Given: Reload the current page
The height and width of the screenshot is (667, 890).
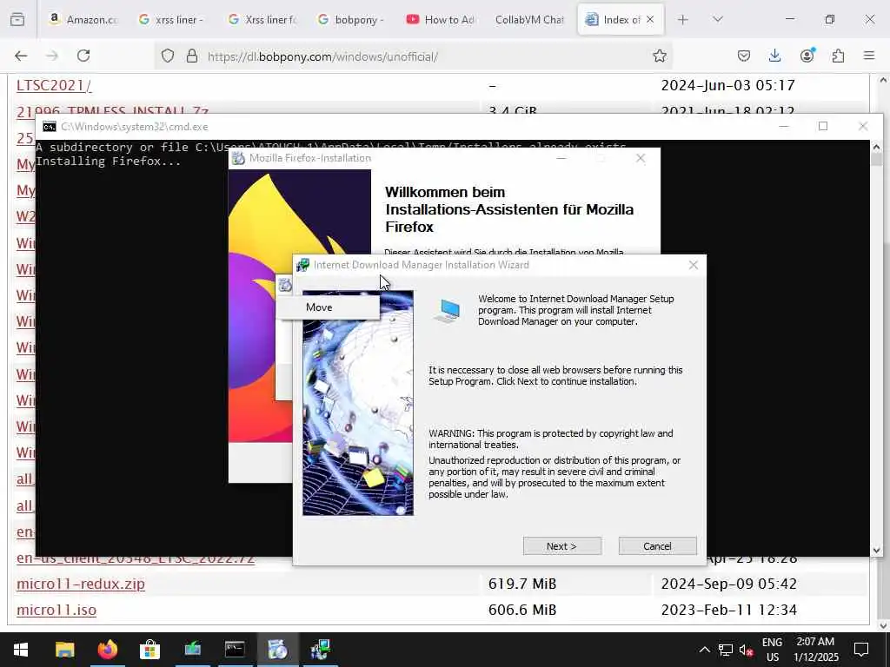Looking at the screenshot, I should tap(83, 56).
